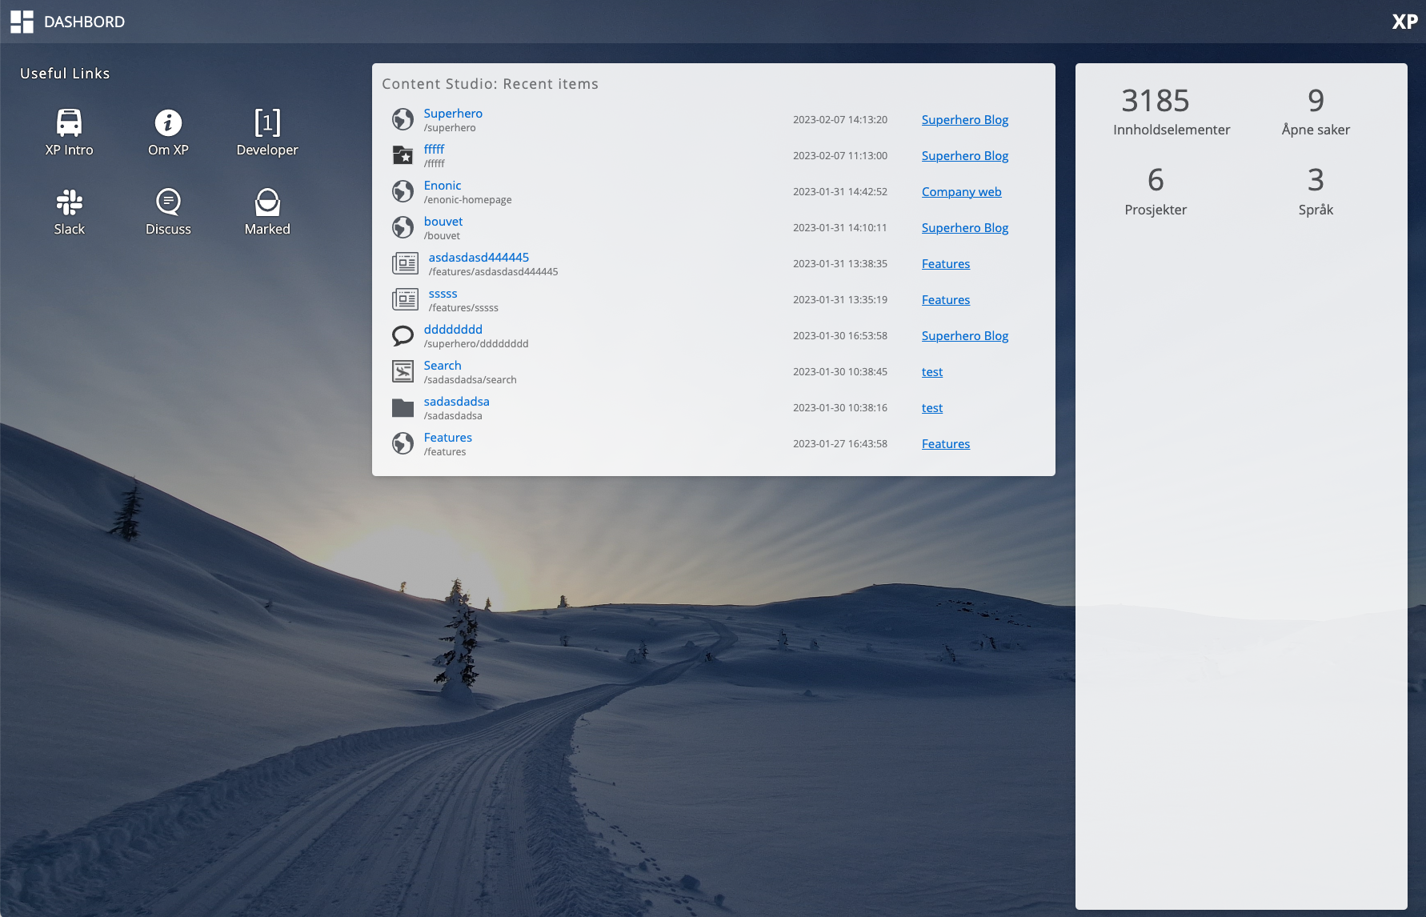
Task: Open Superhero Blog project in dddddddd row
Action: (964, 335)
